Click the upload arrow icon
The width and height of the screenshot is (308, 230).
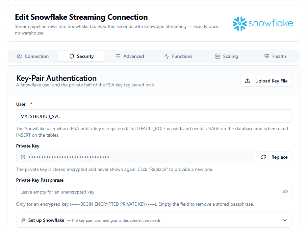tap(247, 81)
